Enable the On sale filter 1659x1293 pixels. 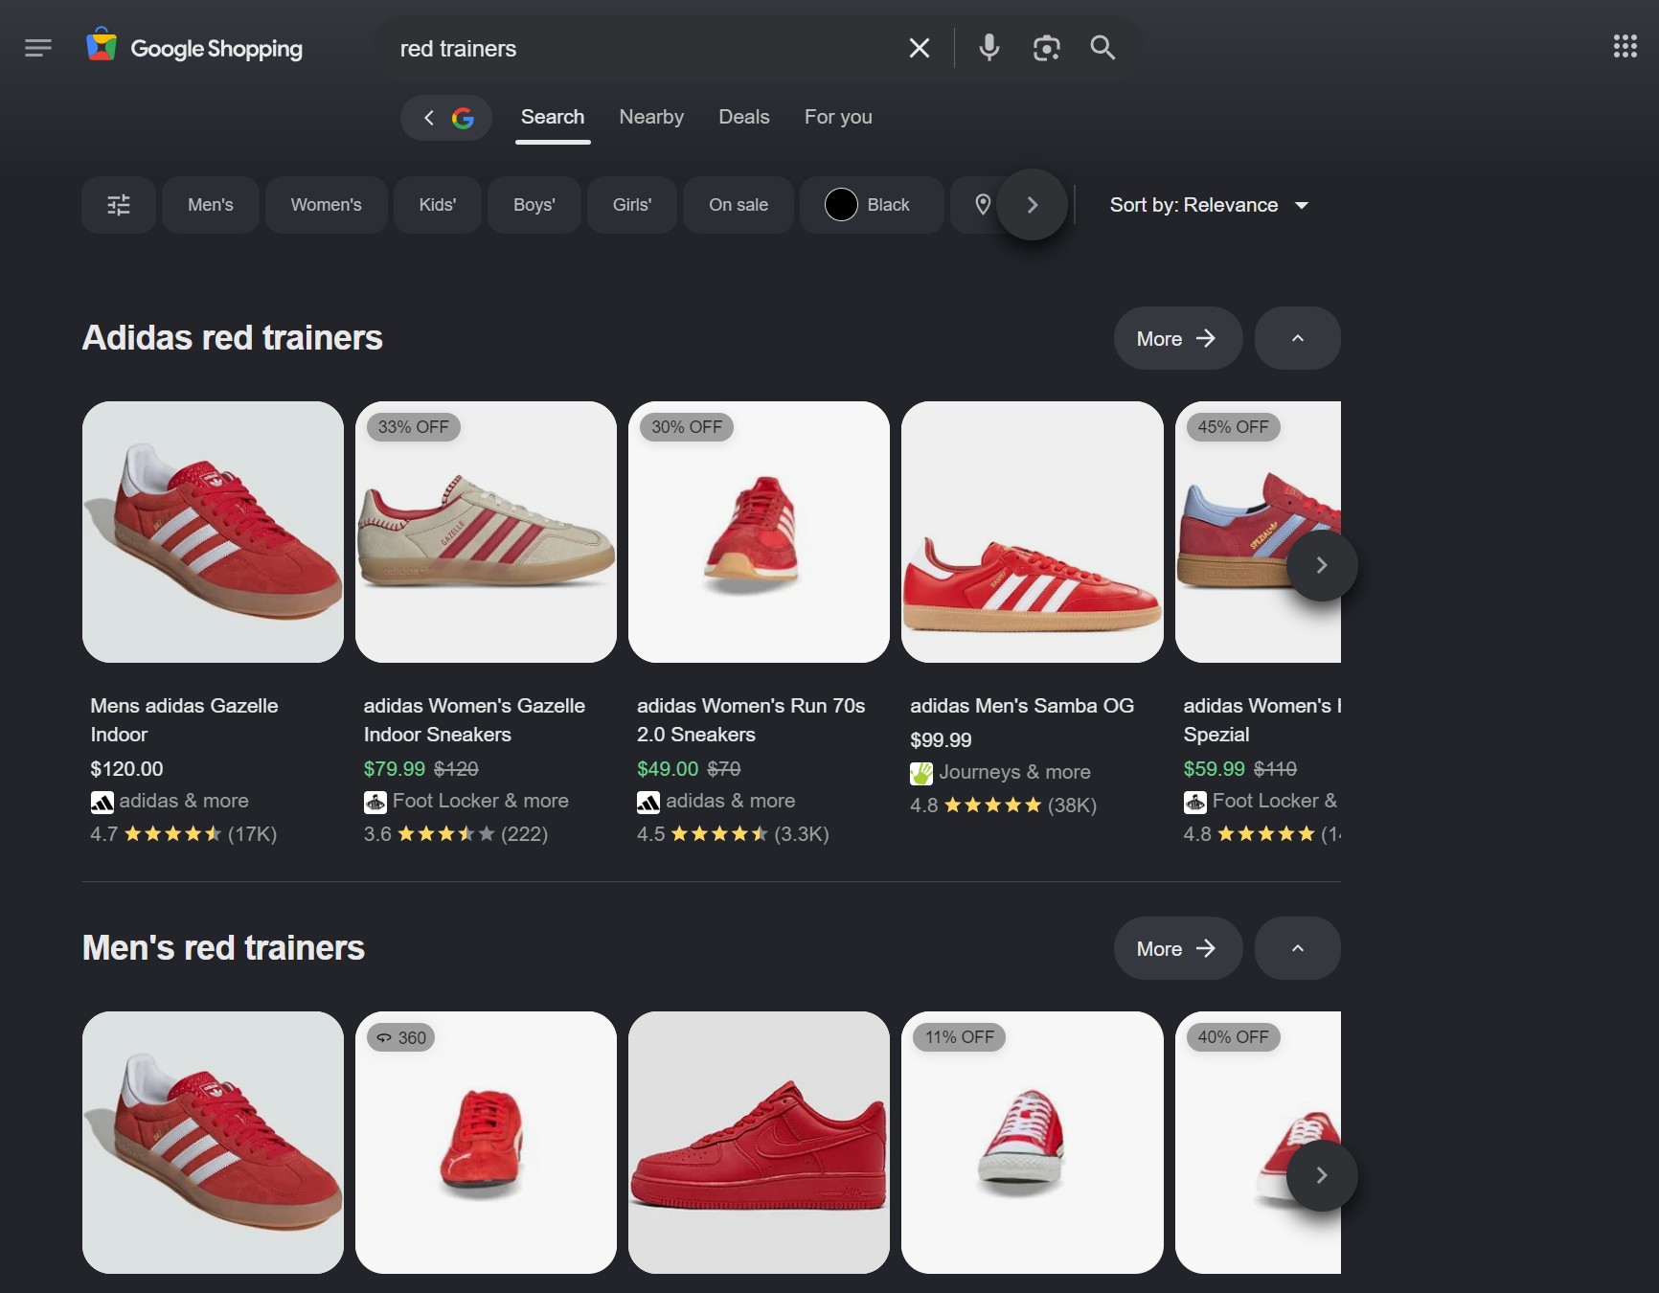click(739, 205)
